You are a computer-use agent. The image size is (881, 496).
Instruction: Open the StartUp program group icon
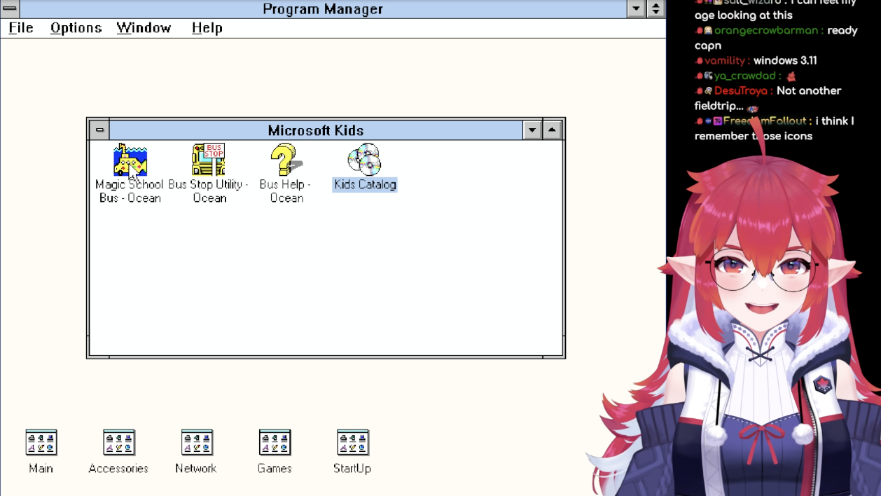click(x=352, y=443)
